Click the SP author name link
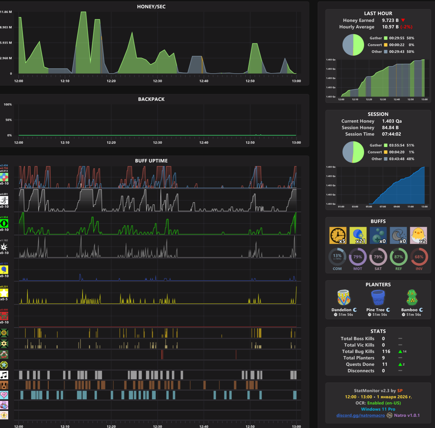This screenshot has width=435, height=428. point(400,391)
